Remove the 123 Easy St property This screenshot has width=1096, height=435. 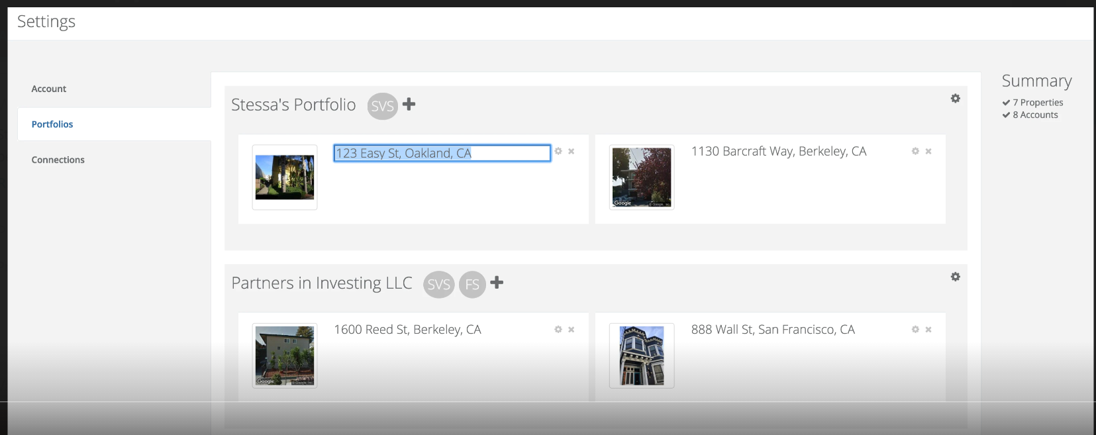[572, 151]
